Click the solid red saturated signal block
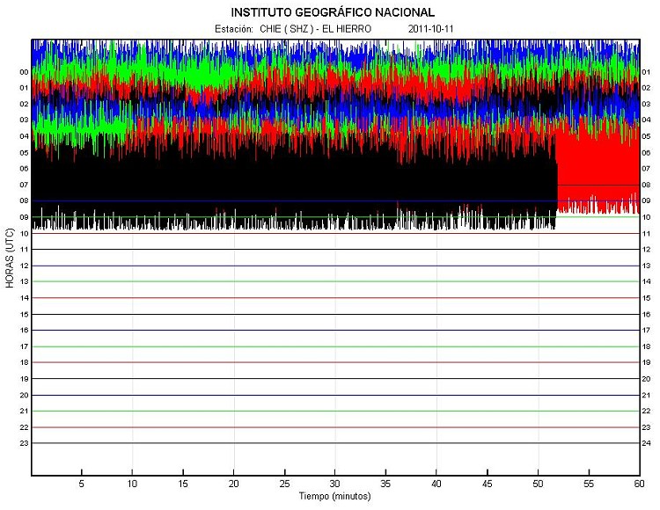This screenshot has height=510, width=660. 597,176
